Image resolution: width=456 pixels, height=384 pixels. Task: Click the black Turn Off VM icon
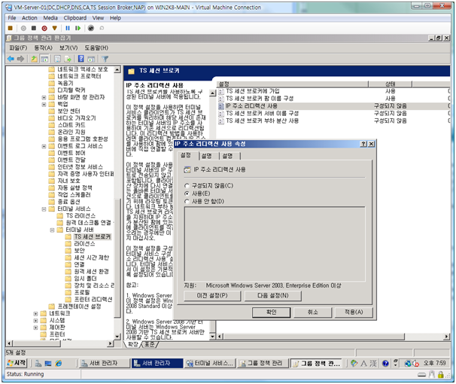pos(34,28)
